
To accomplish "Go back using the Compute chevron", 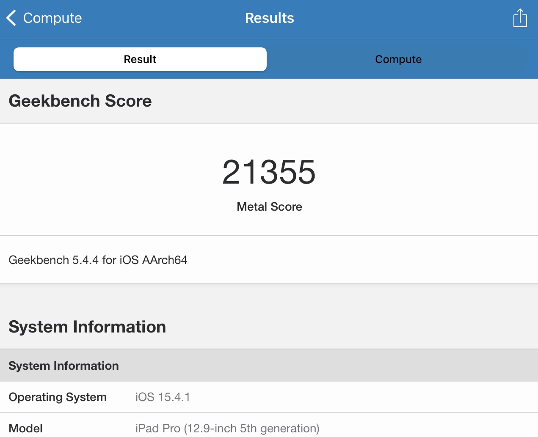I will 44,18.
